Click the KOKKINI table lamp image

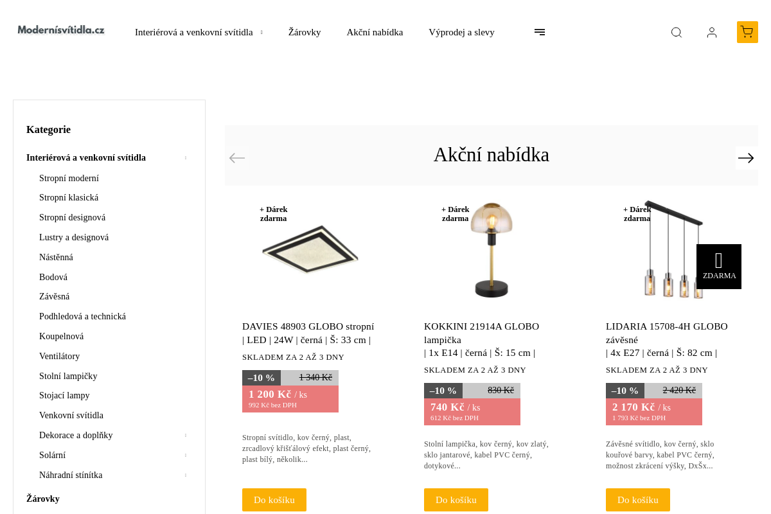click(492, 251)
